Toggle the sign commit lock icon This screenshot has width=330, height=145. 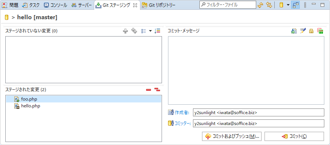(311, 31)
